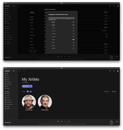The width and height of the screenshot is (123, 130).
Task: Open search in the My Artists window
Action: pyautogui.click(x=114, y=71)
